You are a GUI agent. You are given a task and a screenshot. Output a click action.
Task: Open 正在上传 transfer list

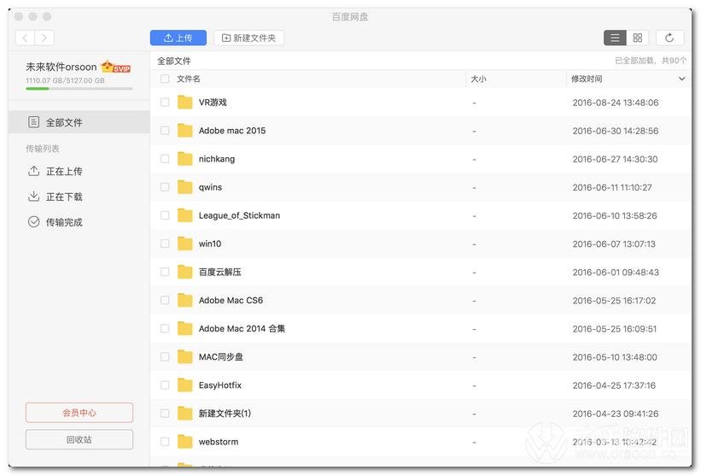tap(55, 171)
